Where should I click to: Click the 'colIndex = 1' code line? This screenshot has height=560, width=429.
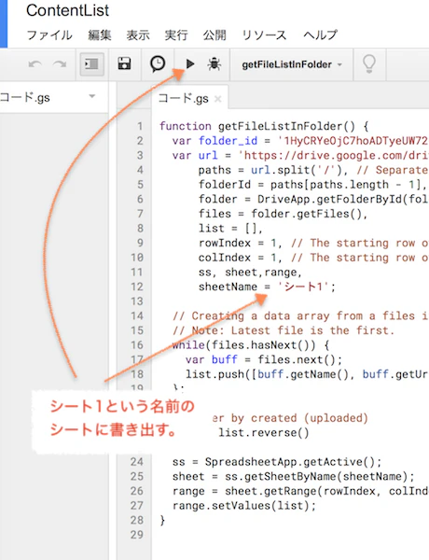pyautogui.click(x=313, y=258)
